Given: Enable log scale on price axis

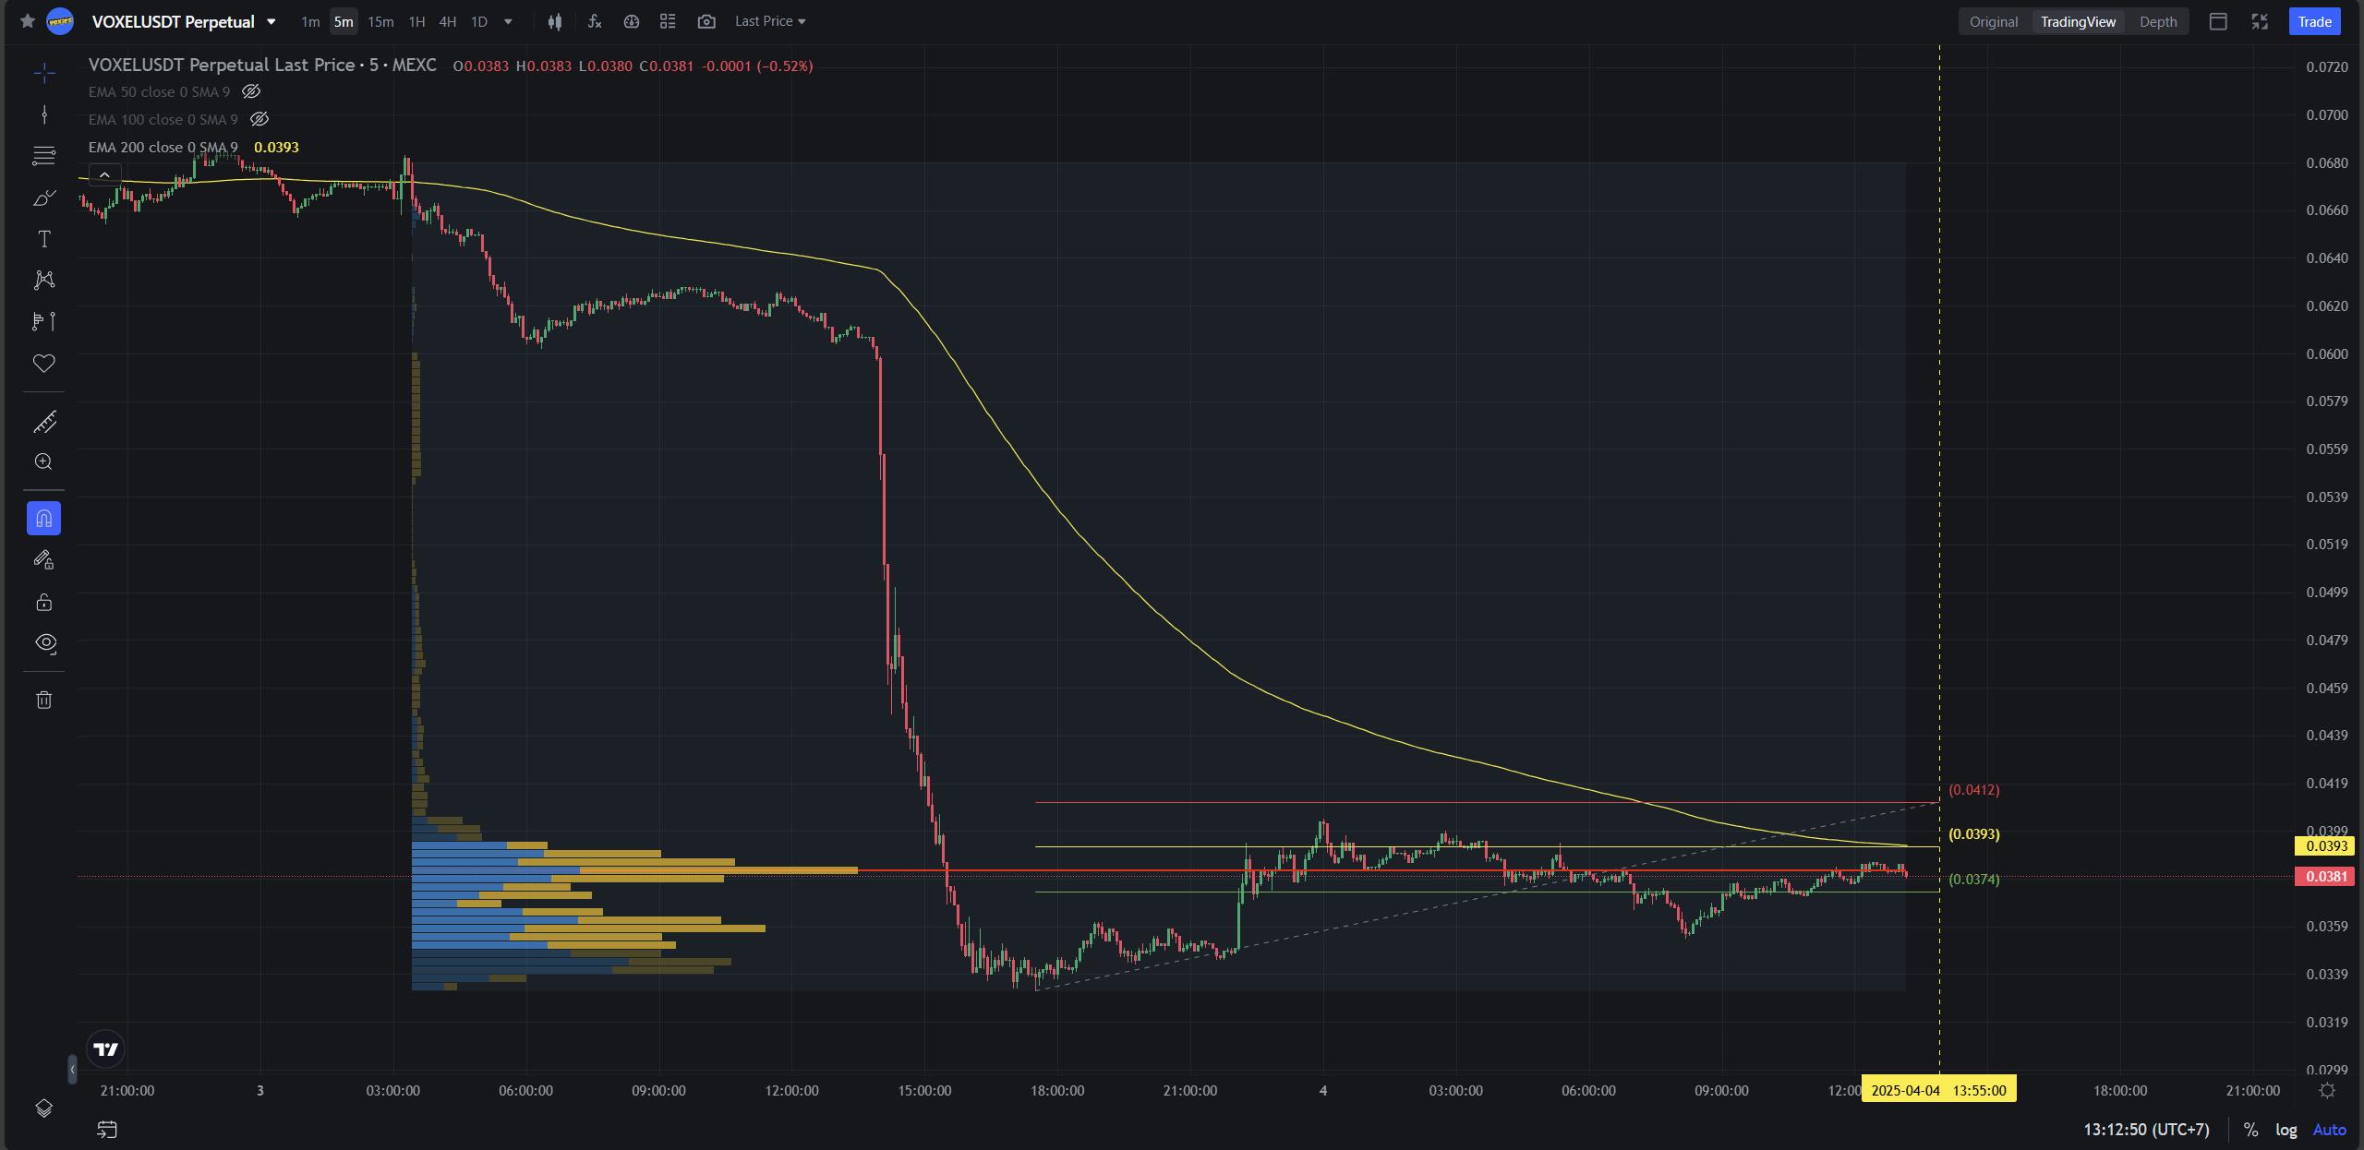Looking at the screenshot, I should [x=2286, y=1130].
